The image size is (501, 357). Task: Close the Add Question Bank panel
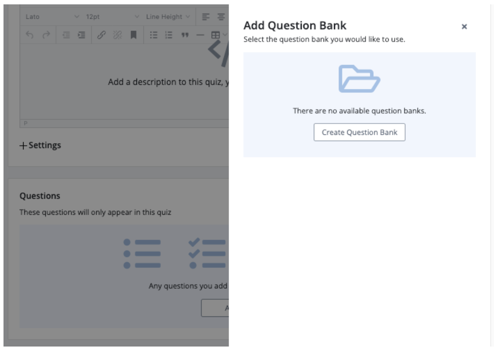(x=464, y=27)
